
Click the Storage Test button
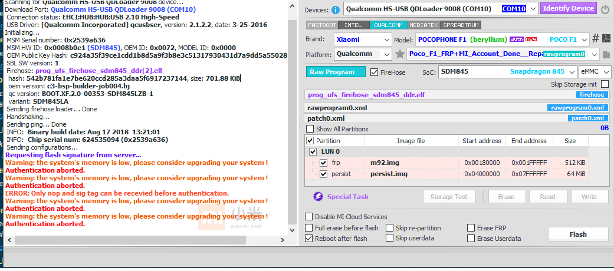click(x=449, y=197)
